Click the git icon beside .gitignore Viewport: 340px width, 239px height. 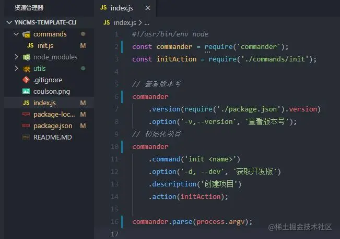click(26, 80)
